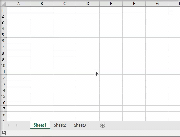Select column F header

(x=134, y=4)
